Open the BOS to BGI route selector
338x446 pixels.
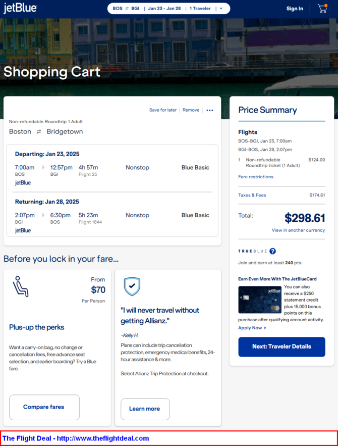click(x=126, y=9)
